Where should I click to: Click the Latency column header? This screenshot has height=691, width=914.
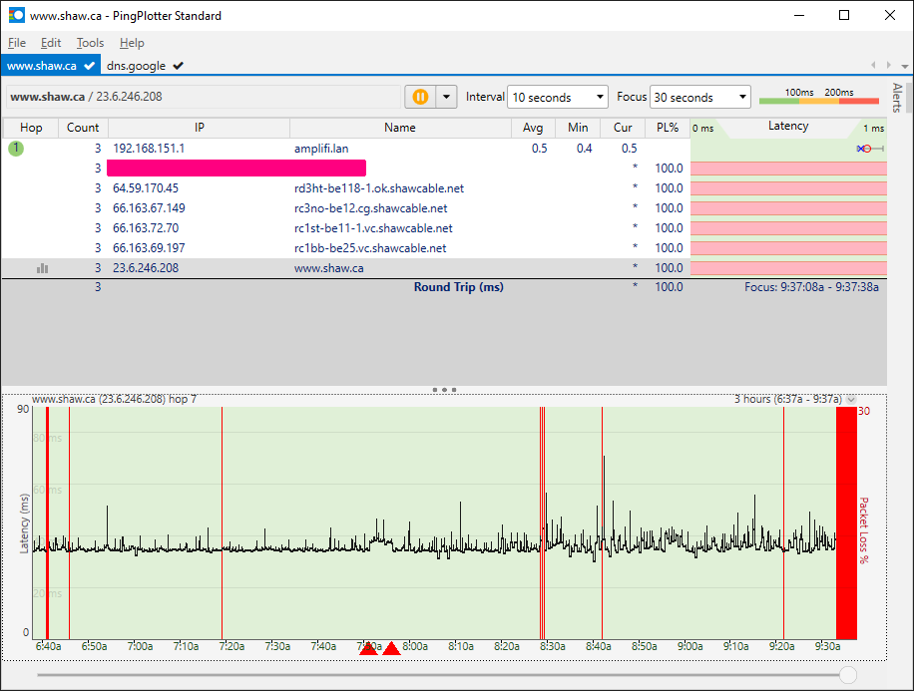(788, 126)
